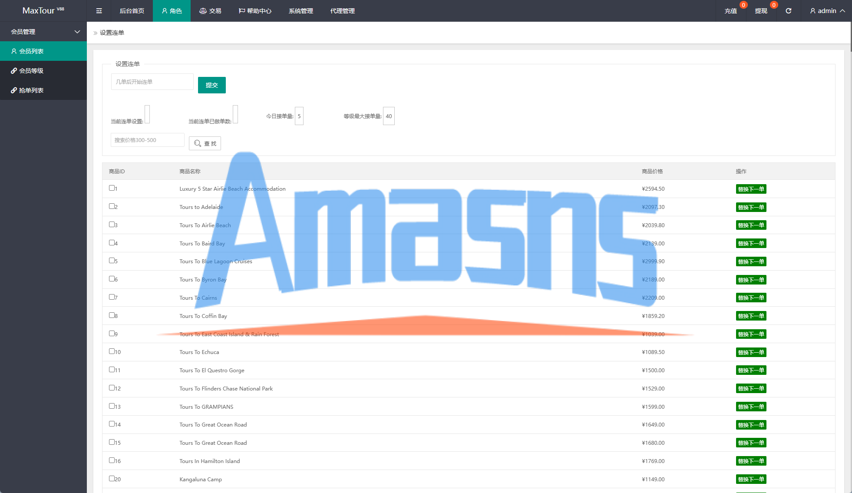Click the 提现 withdrawal notification badge
The image size is (852, 493).
point(773,5)
